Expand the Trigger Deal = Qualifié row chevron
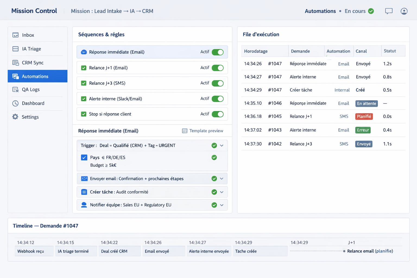This screenshot has height=278, width=417. 222,146
